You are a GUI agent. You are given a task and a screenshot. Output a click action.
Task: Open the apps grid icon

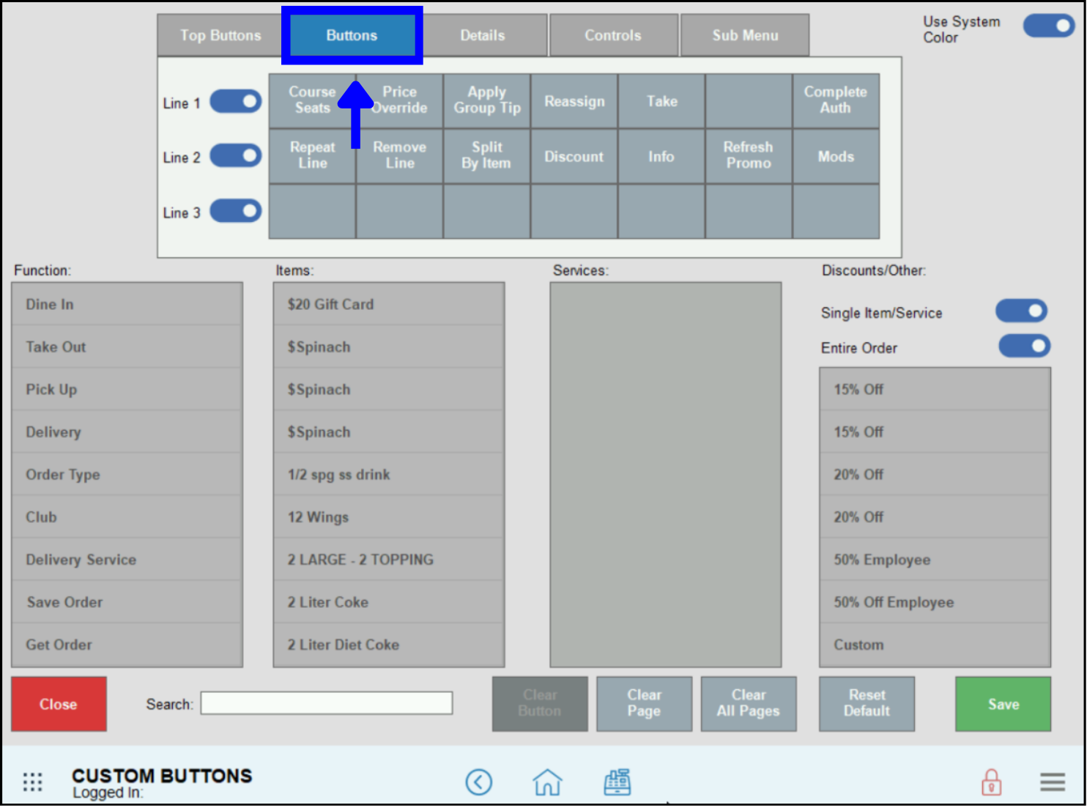tap(32, 782)
